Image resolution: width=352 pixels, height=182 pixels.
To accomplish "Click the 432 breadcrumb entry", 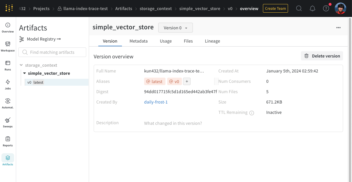I will coord(22,9).
